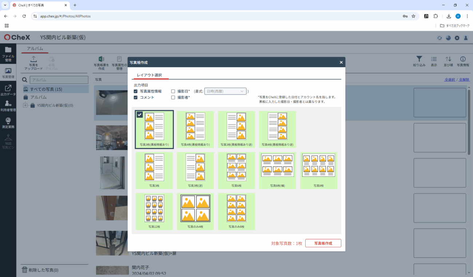Open 測定業務 in the sidebar
The width and height of the screenshot is (473, 277).
pyautogui.click(x=8, y=123)
